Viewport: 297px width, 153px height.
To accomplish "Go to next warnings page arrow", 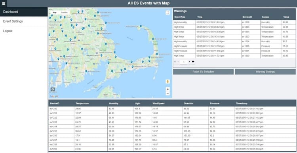I will coord(189,62).
